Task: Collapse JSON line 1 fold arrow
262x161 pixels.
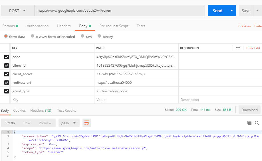Action: [11, 132]
